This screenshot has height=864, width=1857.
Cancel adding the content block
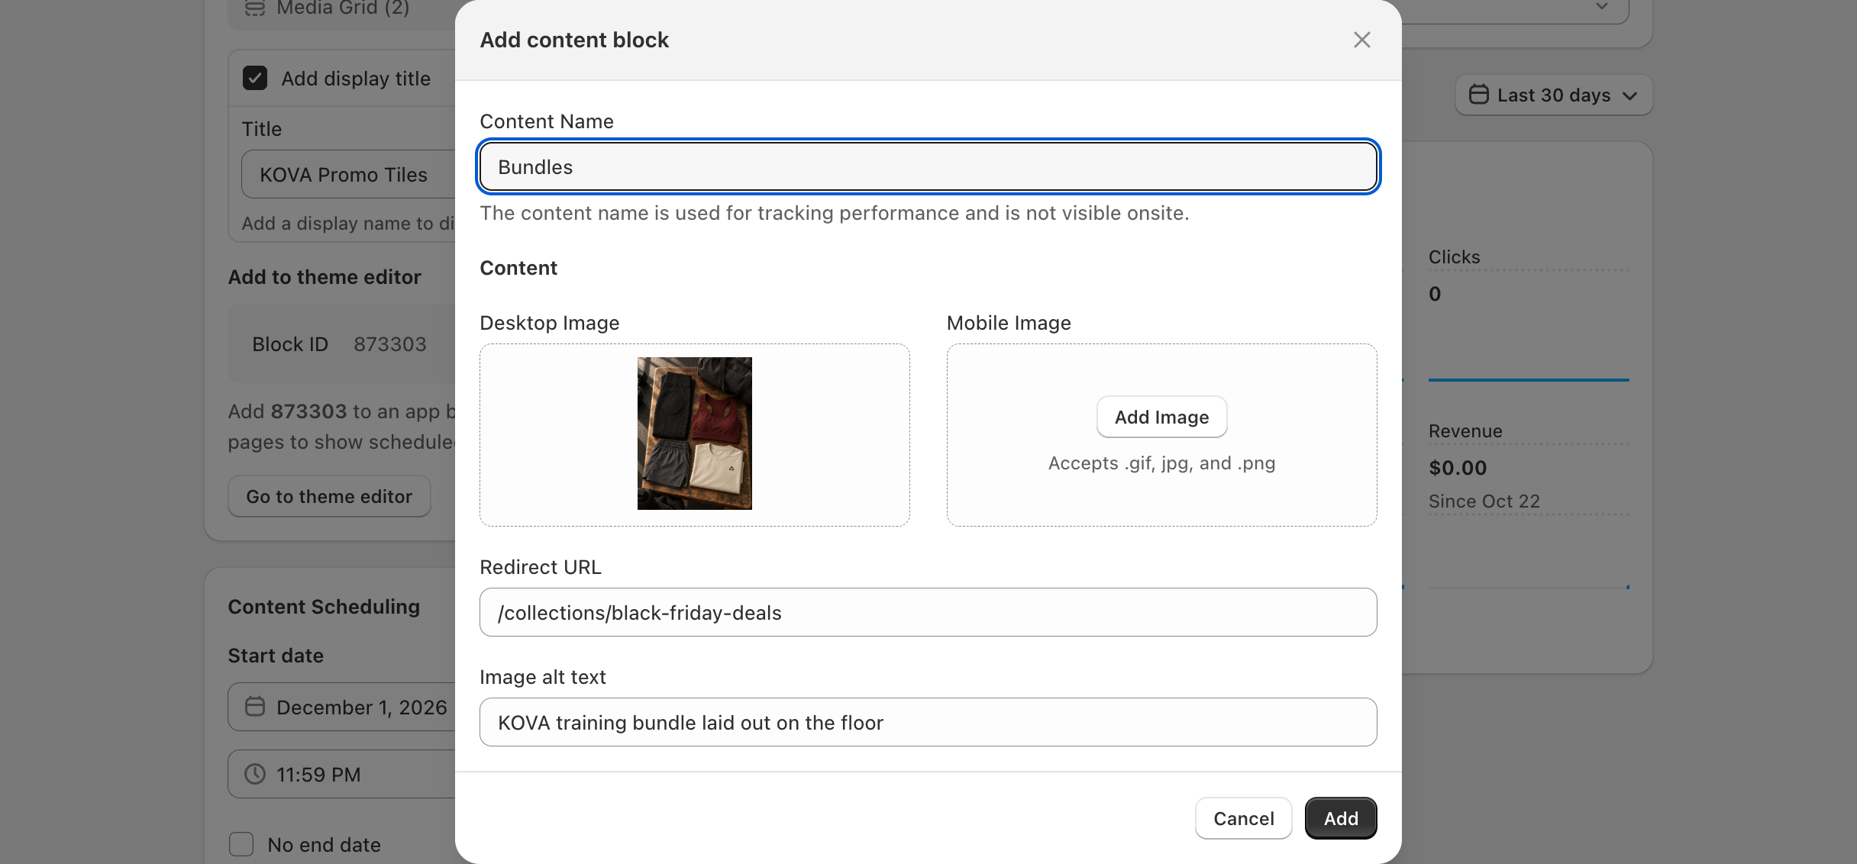(x=1243, y=818)
